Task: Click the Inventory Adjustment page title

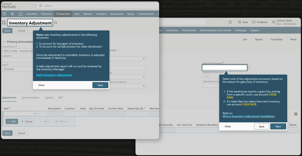Action: (x=30, y=23)
